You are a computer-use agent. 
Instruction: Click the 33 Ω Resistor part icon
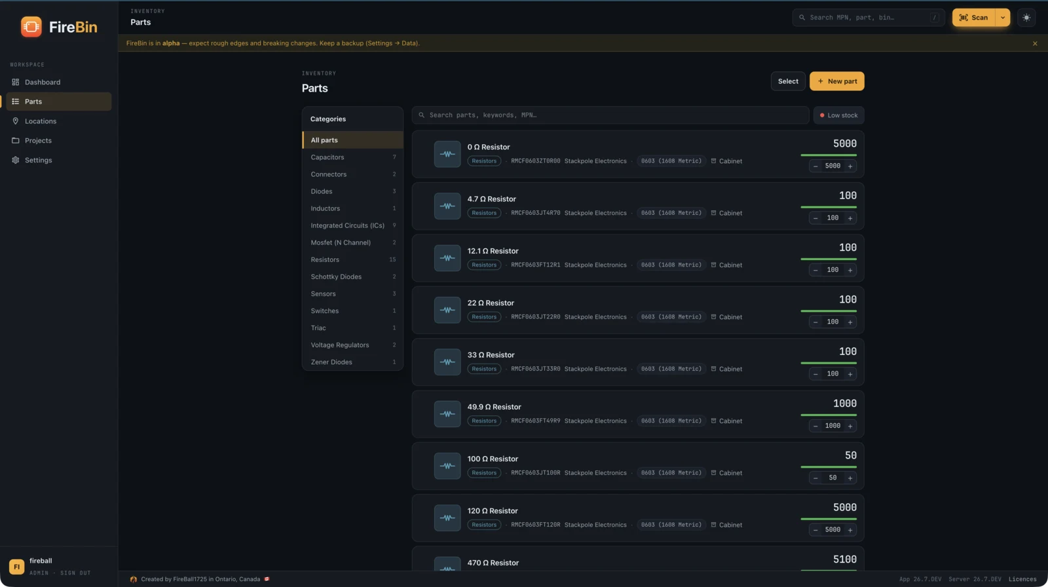click(x=447, y=362)
